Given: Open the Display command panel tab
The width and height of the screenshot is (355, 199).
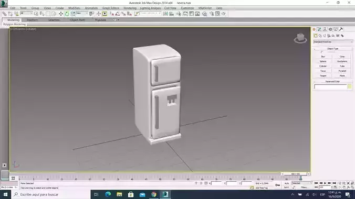Looking at the screenshot, I should 336,29.
